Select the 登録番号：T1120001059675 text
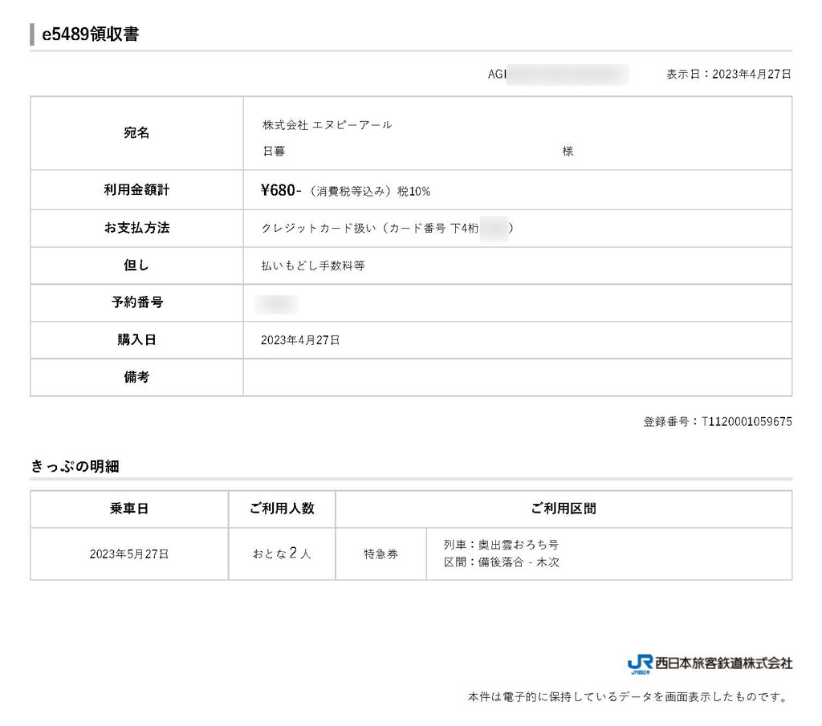 click(718, 422)
